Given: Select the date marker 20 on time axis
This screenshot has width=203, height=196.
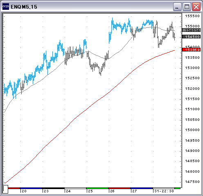Looking at the screenshot, I should (24, 191).
